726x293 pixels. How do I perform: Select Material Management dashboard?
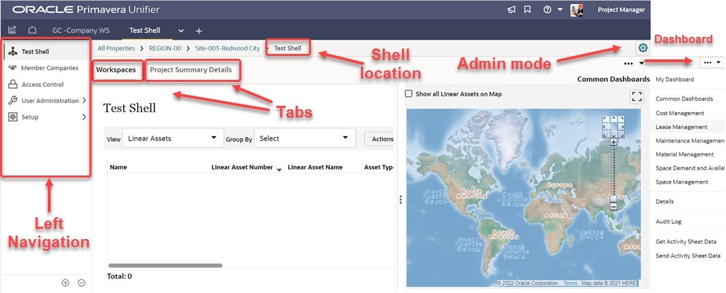pos(685,154)
